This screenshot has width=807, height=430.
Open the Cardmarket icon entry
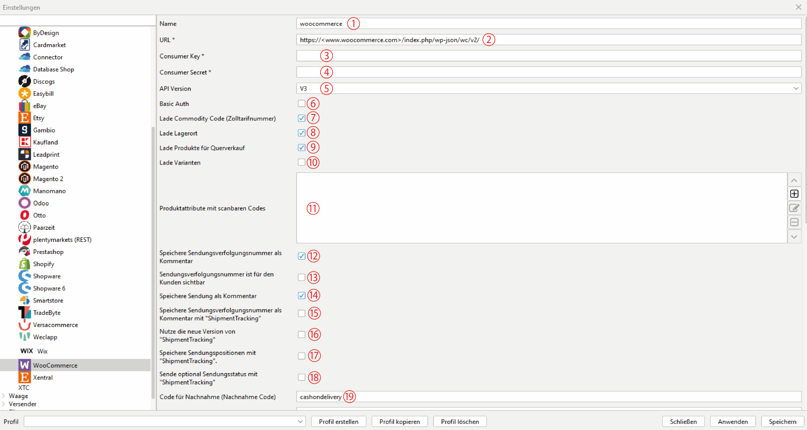(x=25, y=45)
